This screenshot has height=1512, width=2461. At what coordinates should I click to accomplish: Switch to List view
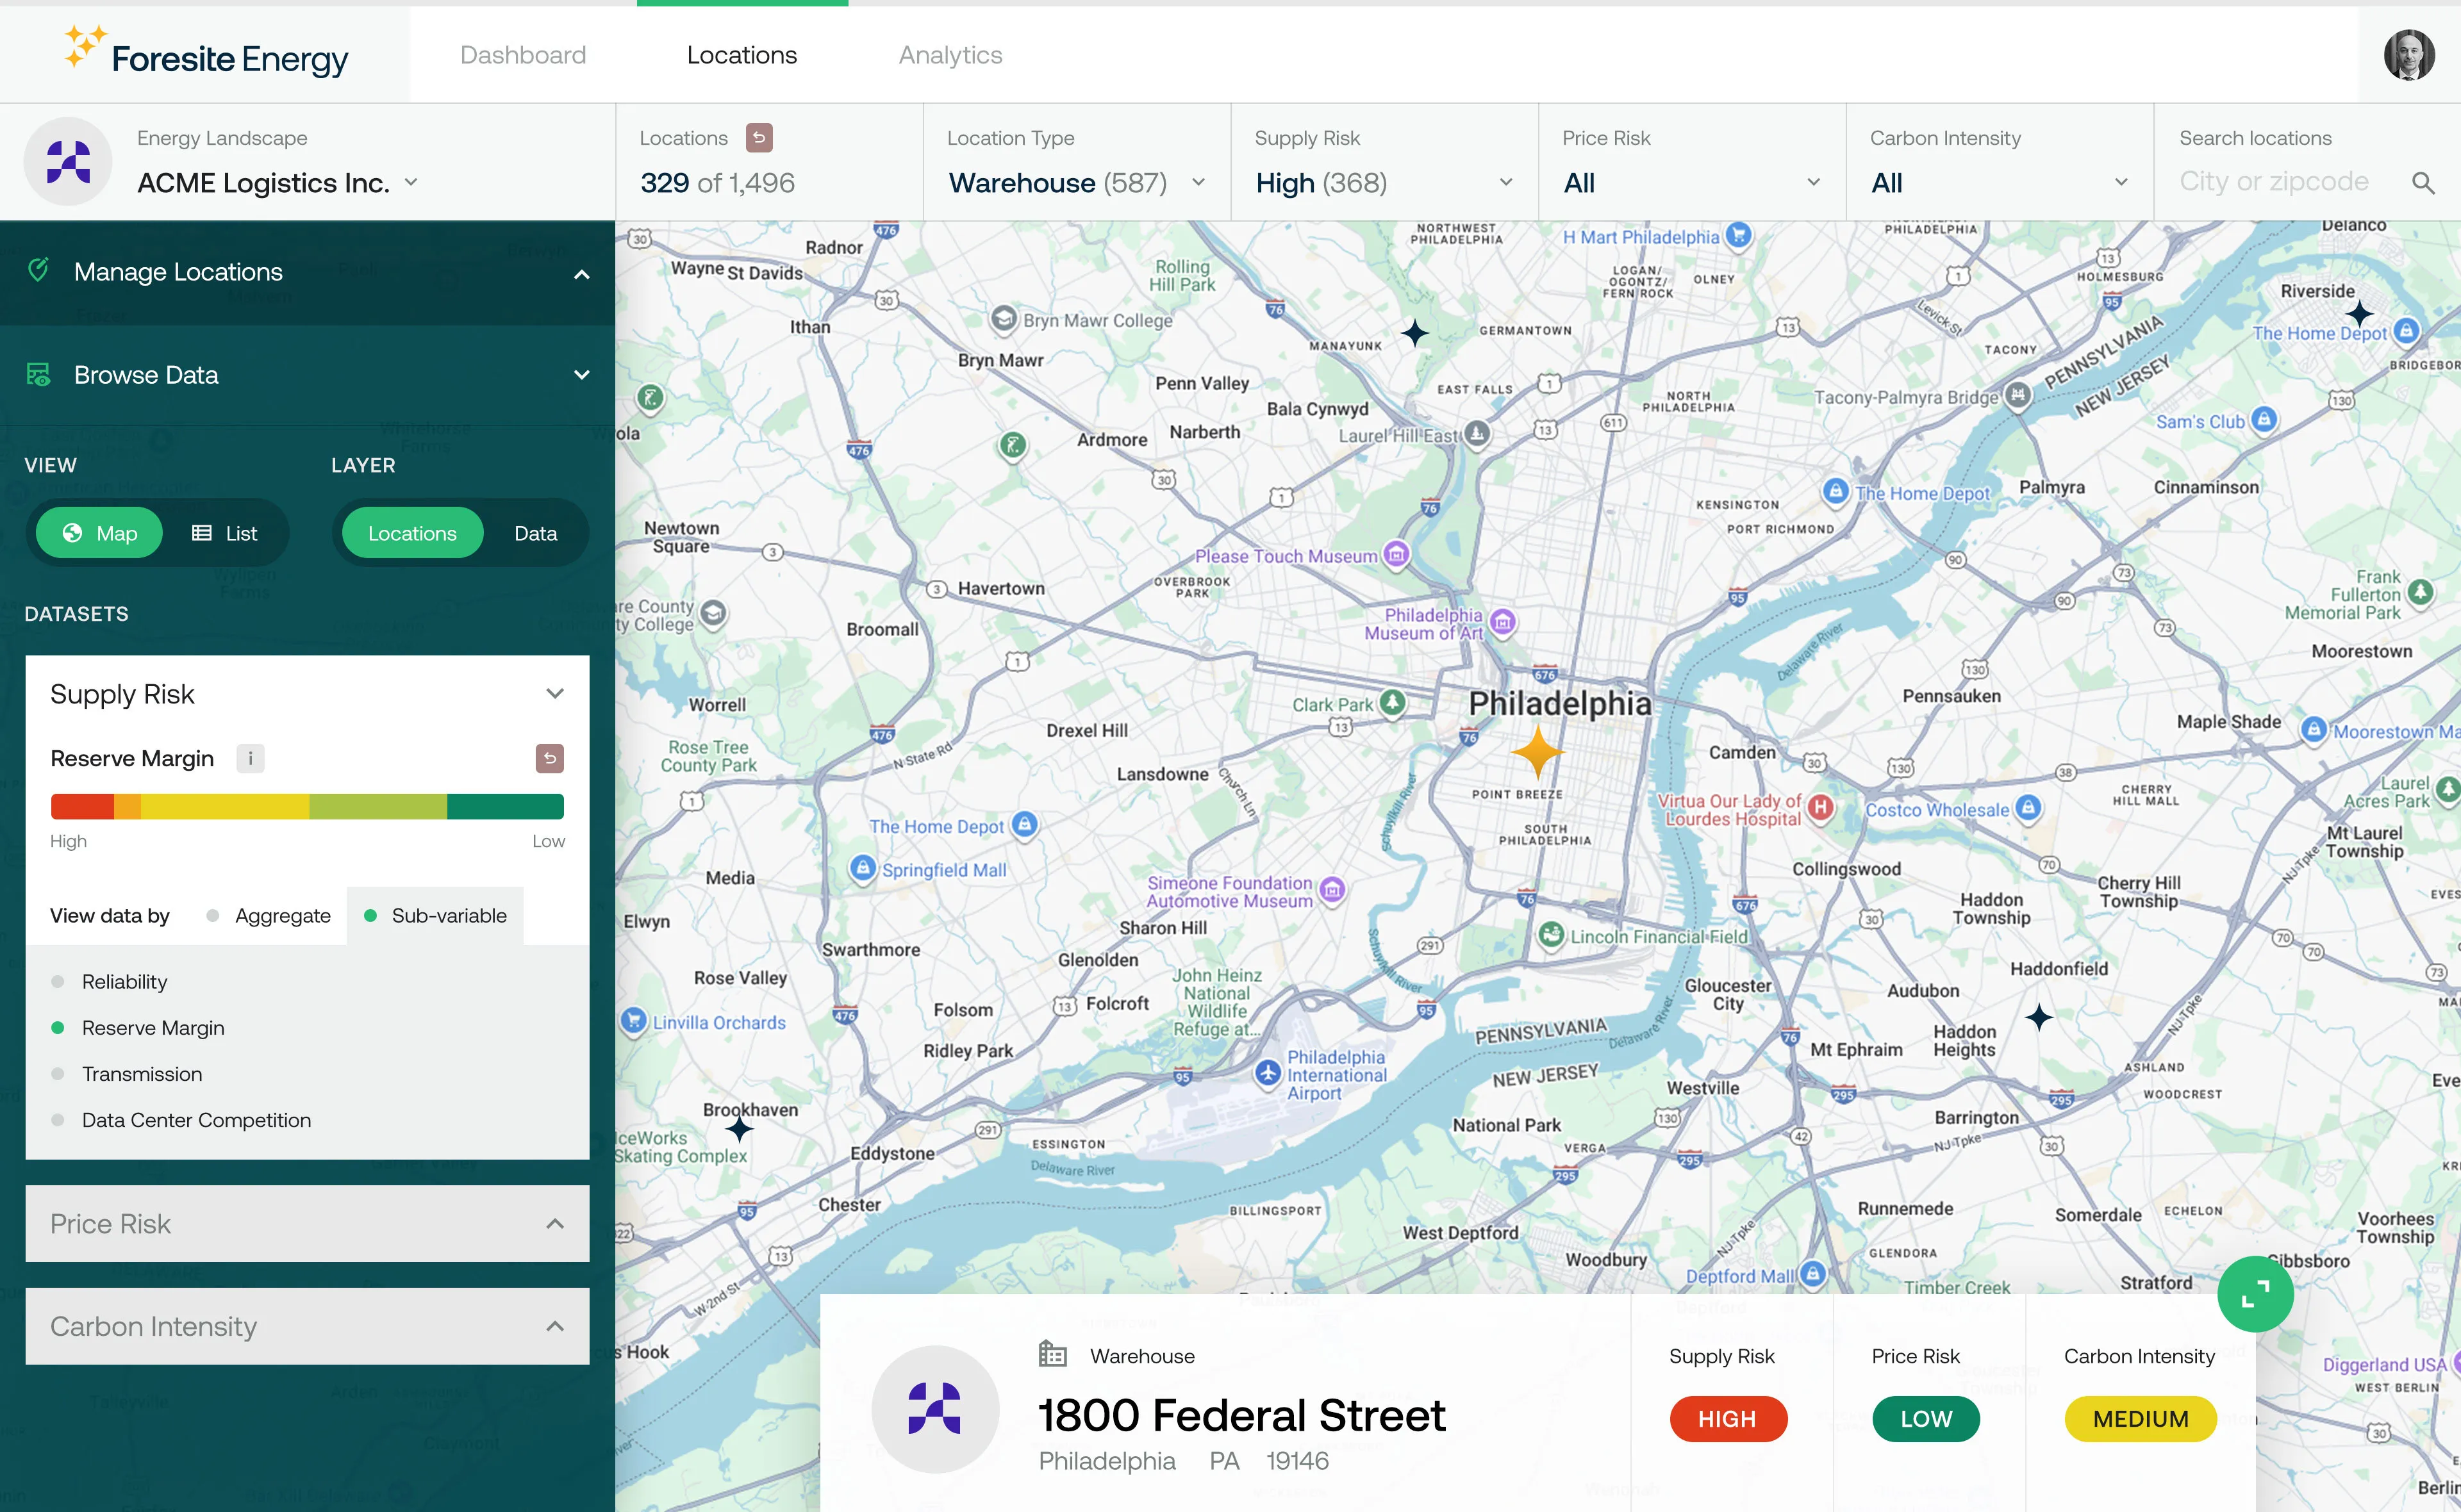[225, 533]
